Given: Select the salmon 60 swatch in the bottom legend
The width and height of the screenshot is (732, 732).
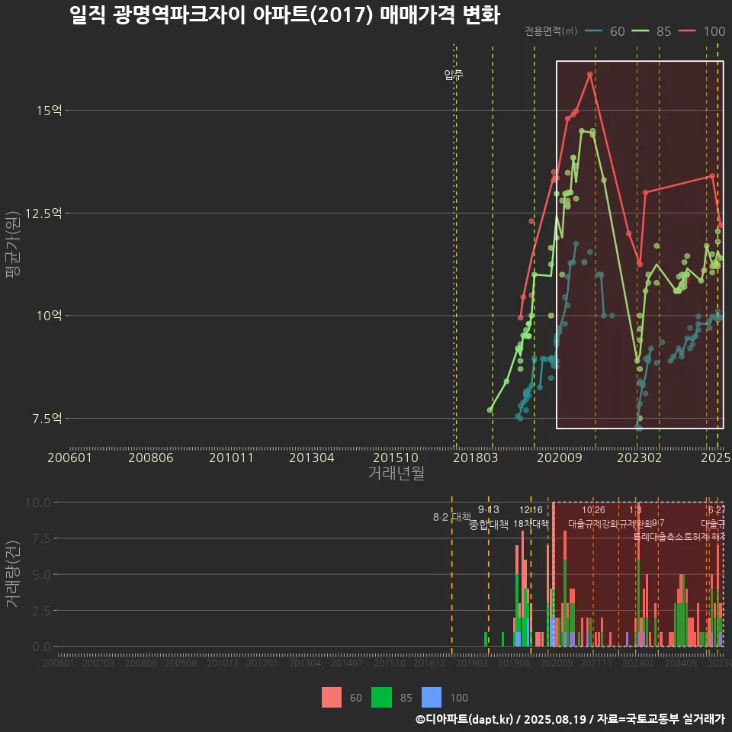Looking at the screenshot, I should (332, 698).
